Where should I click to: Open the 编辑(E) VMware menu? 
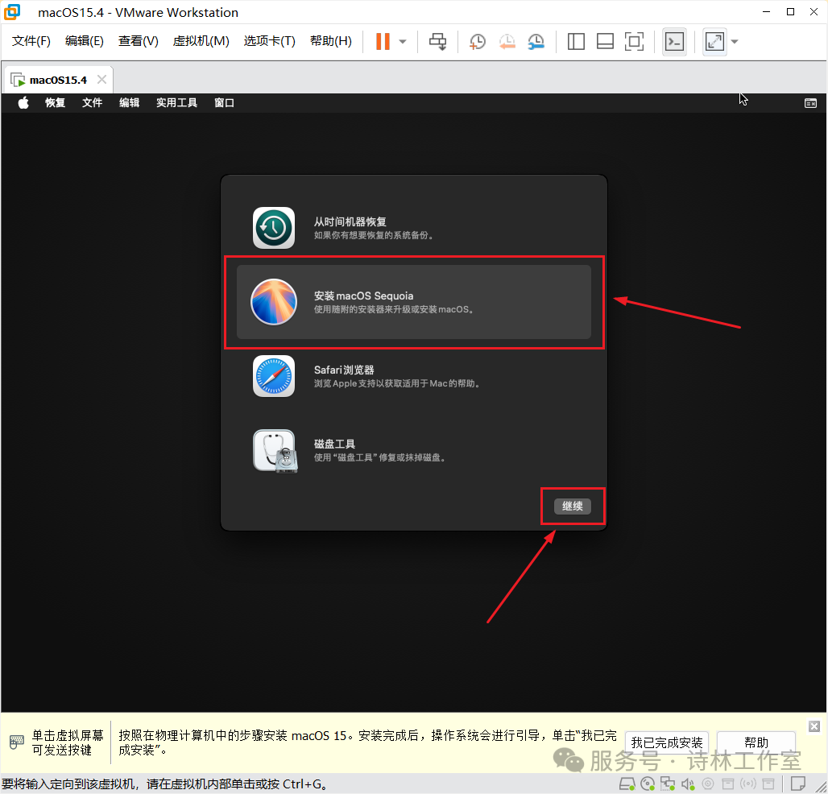click(84, 40)
